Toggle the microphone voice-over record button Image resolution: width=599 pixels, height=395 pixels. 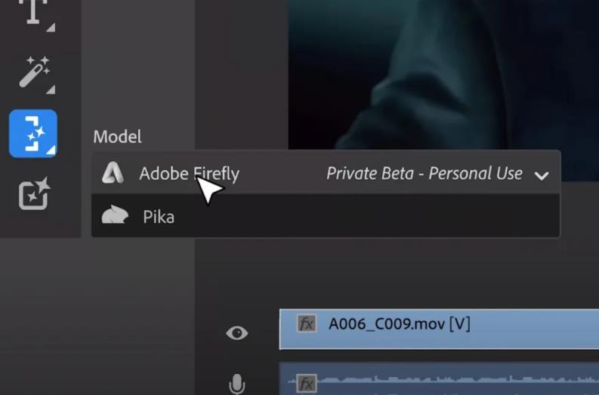click(236, 385)
